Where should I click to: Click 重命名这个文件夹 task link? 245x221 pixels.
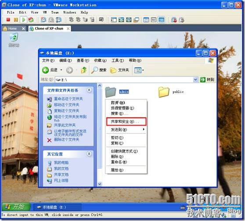pyautogui.click(x=68, y=99)
